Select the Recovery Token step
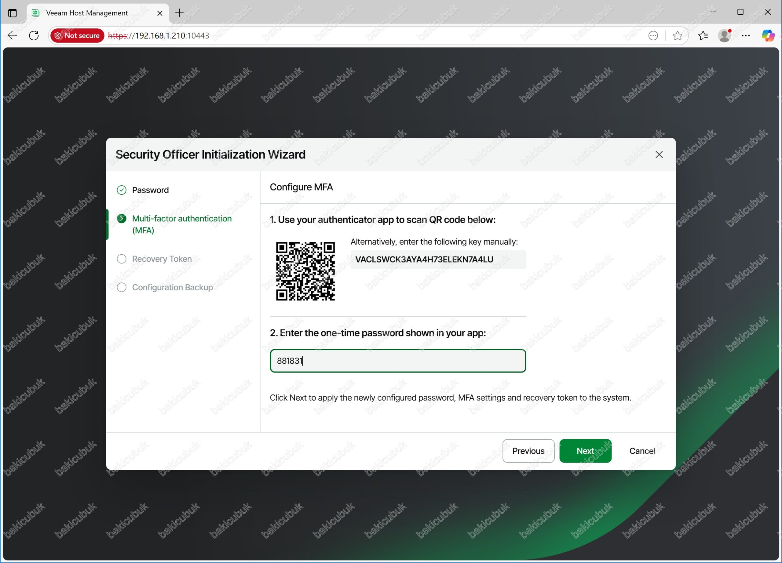 162,259
